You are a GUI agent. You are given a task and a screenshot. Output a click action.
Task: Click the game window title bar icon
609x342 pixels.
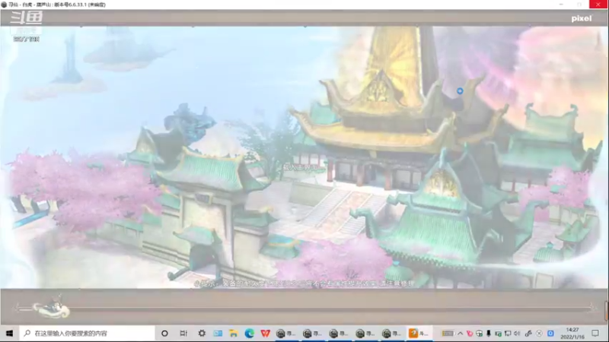[4, 5]
